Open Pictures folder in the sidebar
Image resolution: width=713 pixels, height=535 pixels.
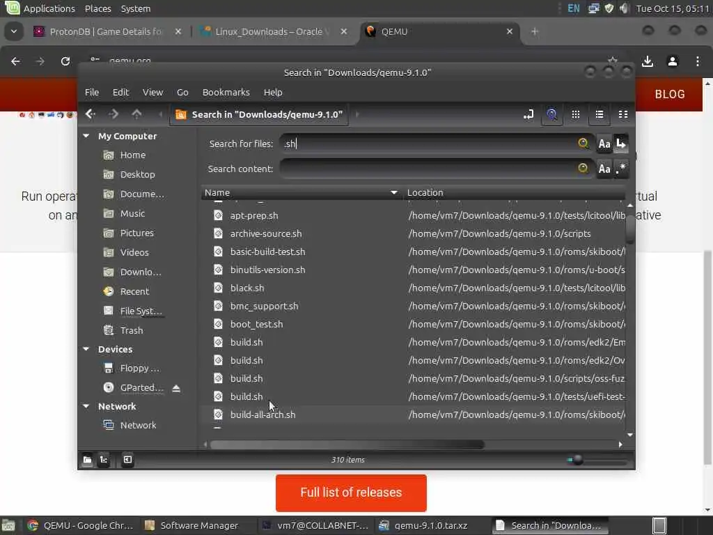[137, 233]
